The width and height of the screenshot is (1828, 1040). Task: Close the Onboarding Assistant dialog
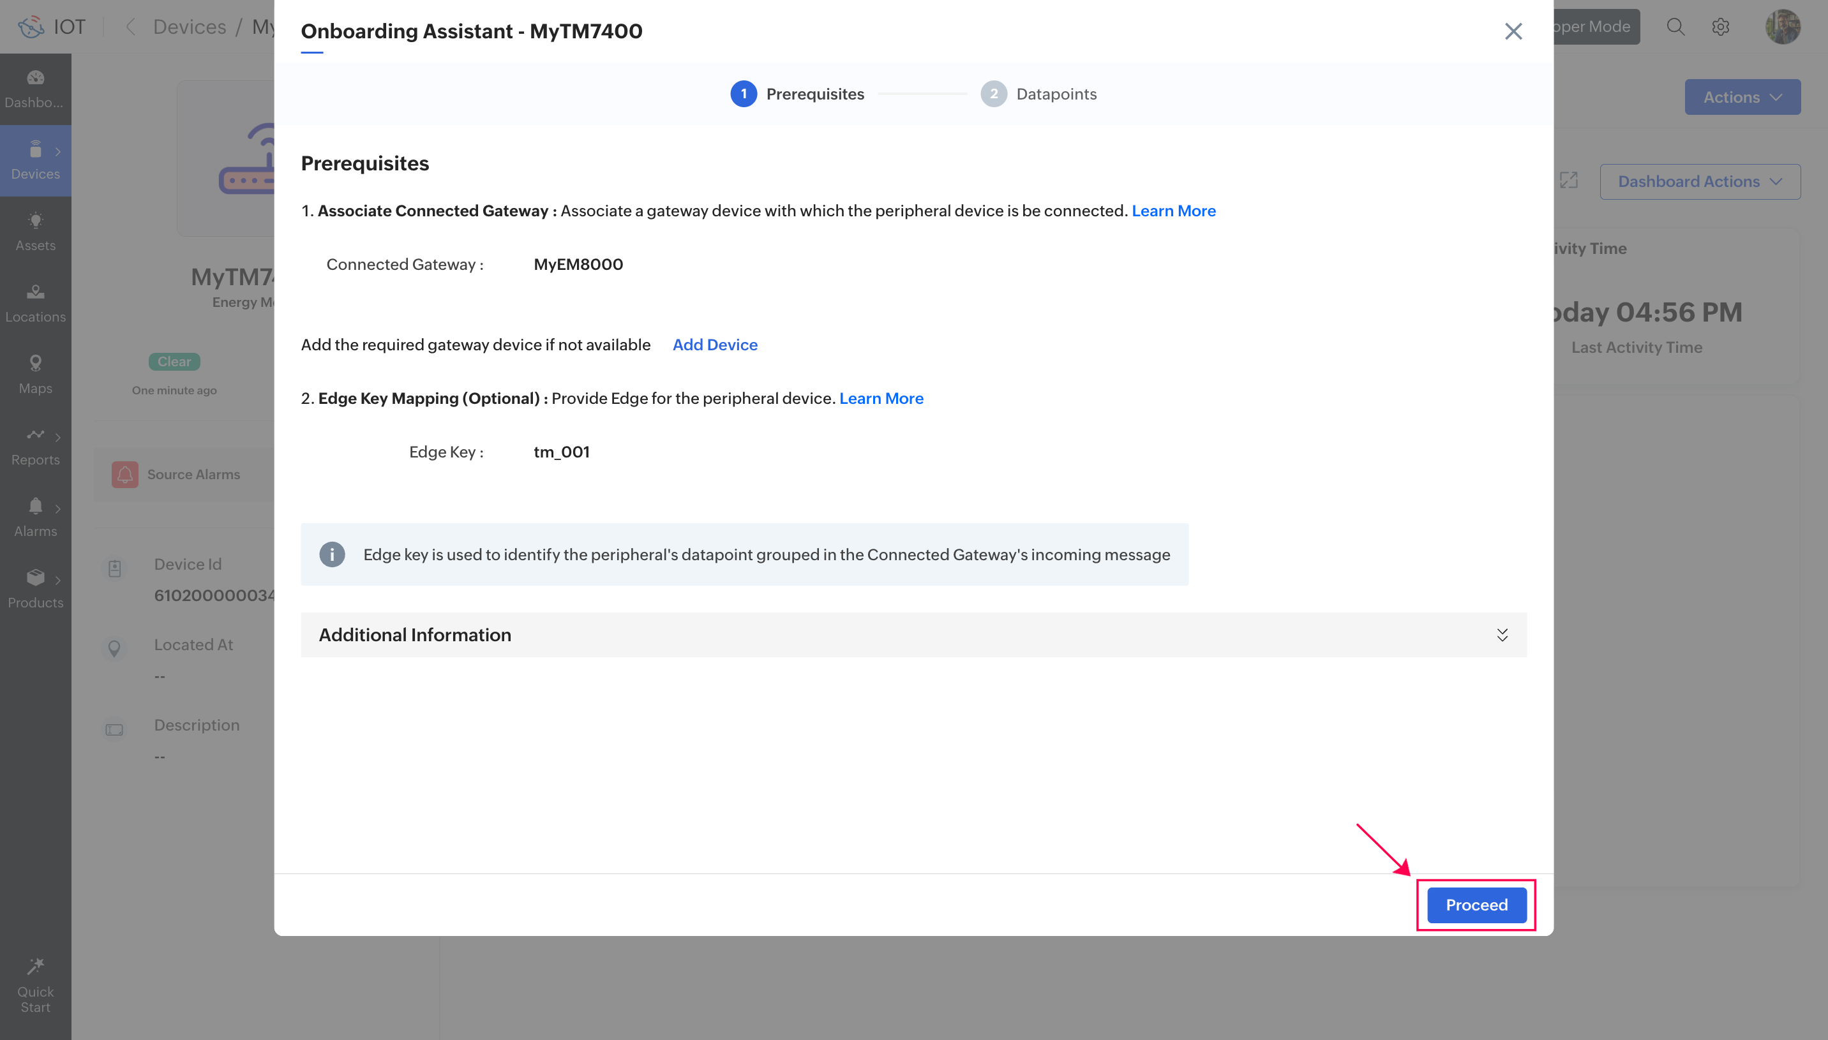tap(1512, 31)
